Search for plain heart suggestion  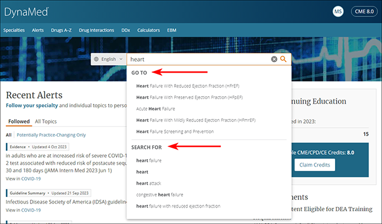point(142,172)
